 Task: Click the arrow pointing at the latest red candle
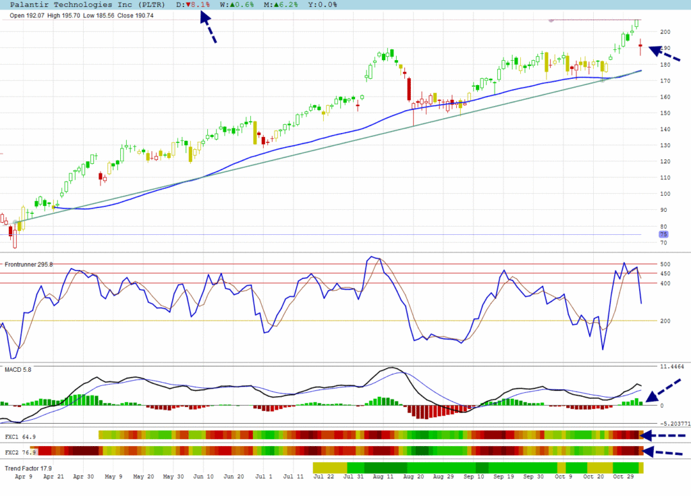[664, 53]
